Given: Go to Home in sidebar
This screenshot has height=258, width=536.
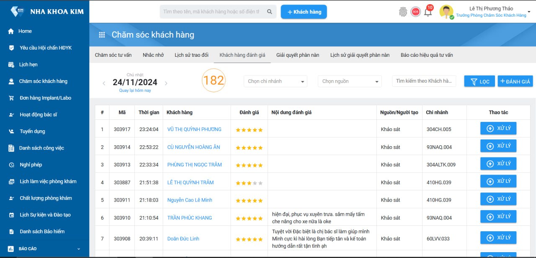Looking at the screenshot, I should pos(25,31).
